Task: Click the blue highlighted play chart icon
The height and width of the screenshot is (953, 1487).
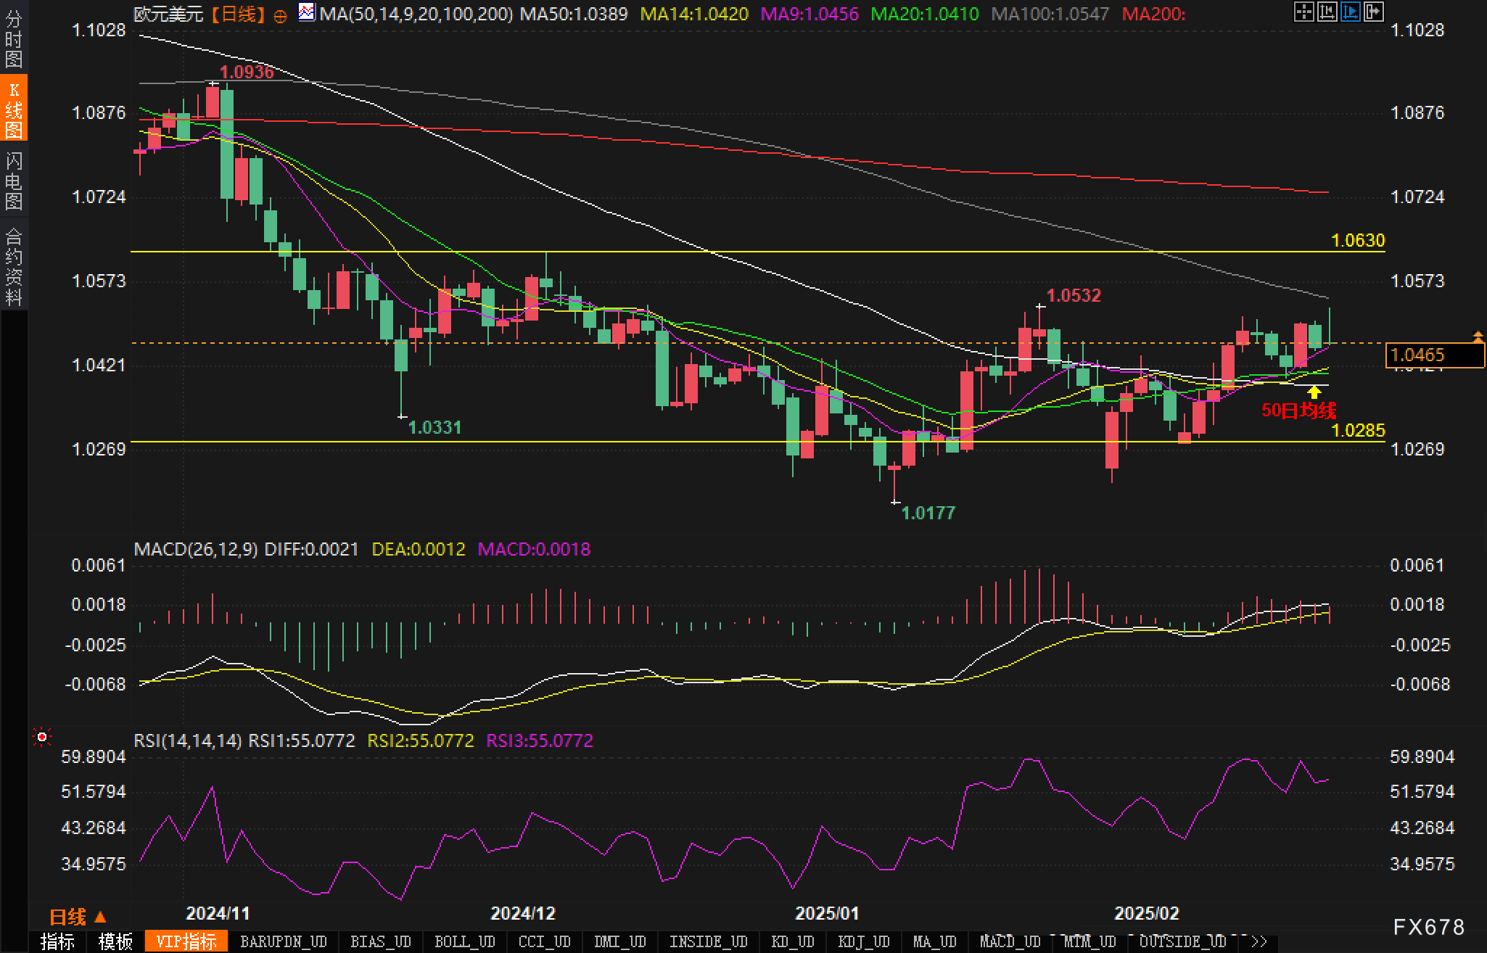Action: pyautogui.click(x=1351, y=12)
